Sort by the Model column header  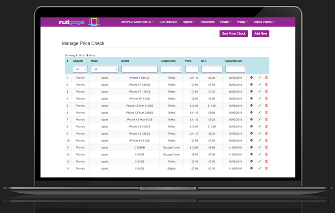pyautogui.click(x=125, y=61)
